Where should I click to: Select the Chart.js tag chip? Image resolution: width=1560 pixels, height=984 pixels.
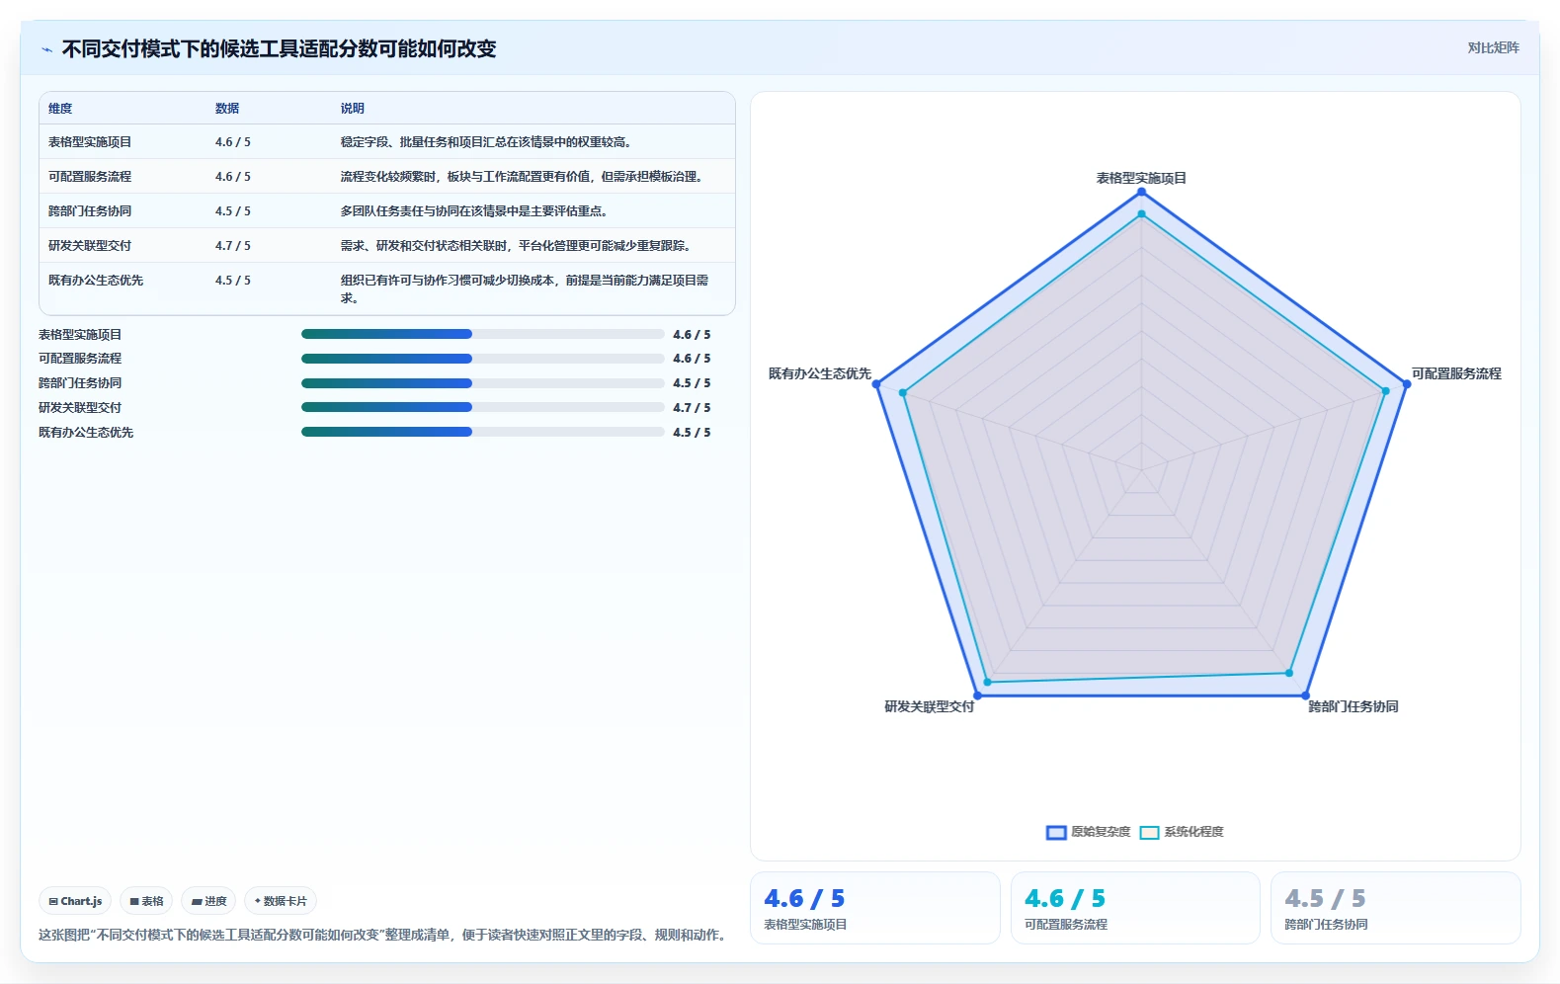coord(75,901)
